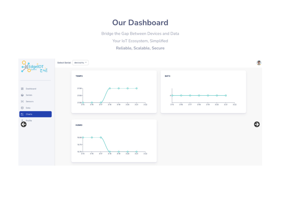Viewport: 283px width, 212px height.
Task: Click HUMI3 data point at 3:15
Action: (x=83, y=138)
